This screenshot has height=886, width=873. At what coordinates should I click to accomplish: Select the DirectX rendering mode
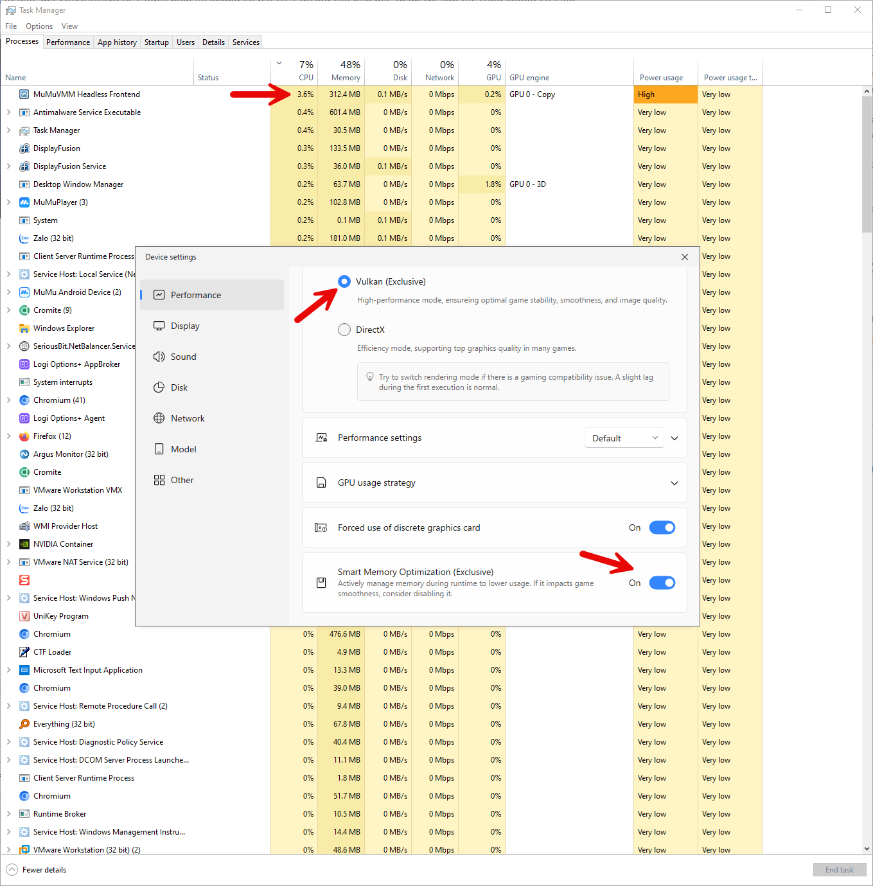coord(344,330)
